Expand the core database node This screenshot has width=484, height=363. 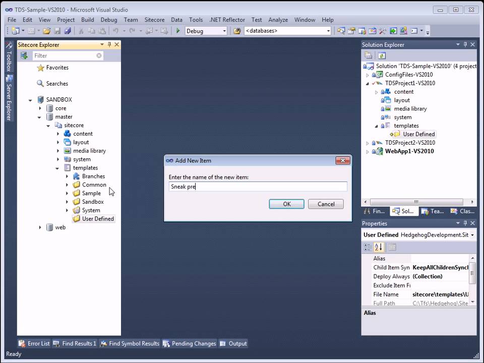pos(40,108)
